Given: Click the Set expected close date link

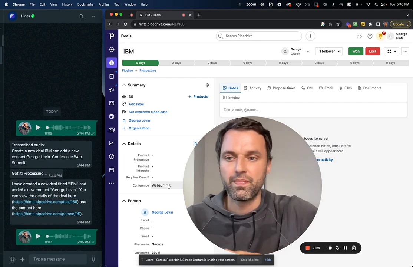Looking at the screenshot, I should pos(148,112).
